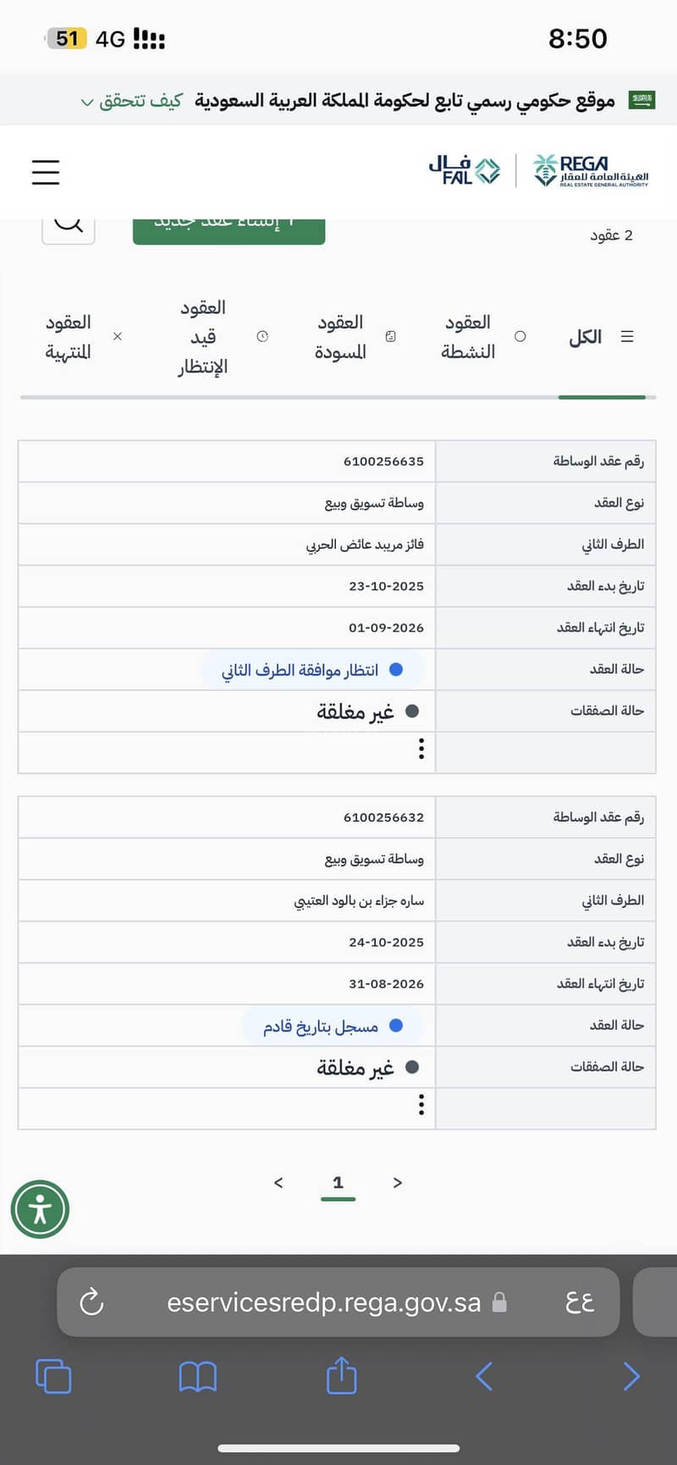Open actions menu for contract 6100256632
The image size is (677, 1465).
pyautogui.click(x=421, y=1104)
